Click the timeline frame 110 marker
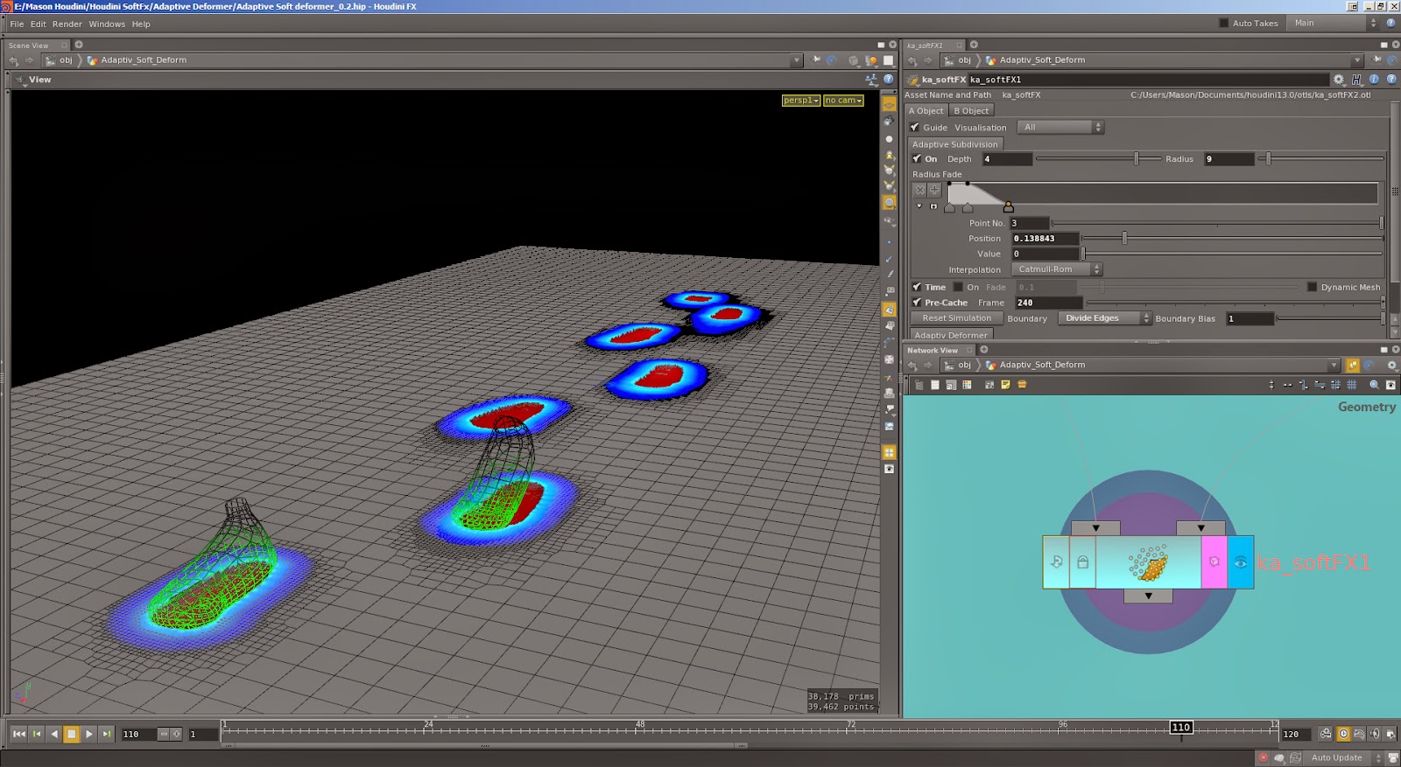 [1180, 728]
